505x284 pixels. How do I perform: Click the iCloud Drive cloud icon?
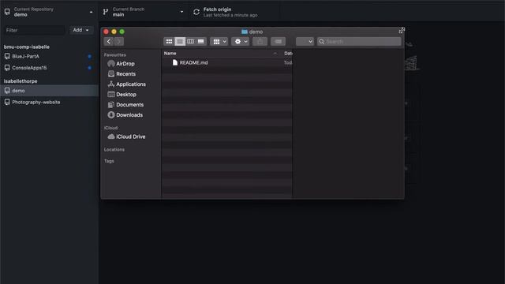111,136
